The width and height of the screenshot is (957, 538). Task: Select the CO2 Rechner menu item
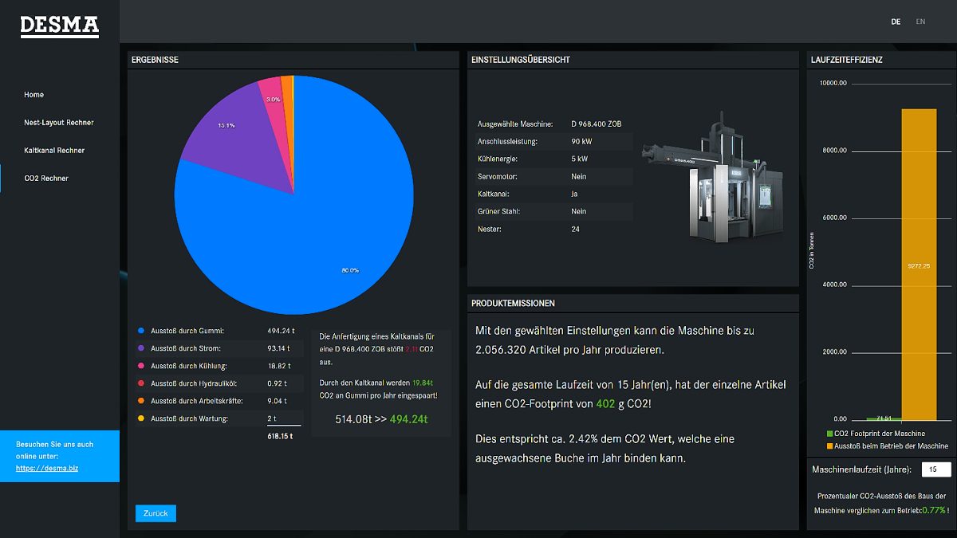click(46, 179)
